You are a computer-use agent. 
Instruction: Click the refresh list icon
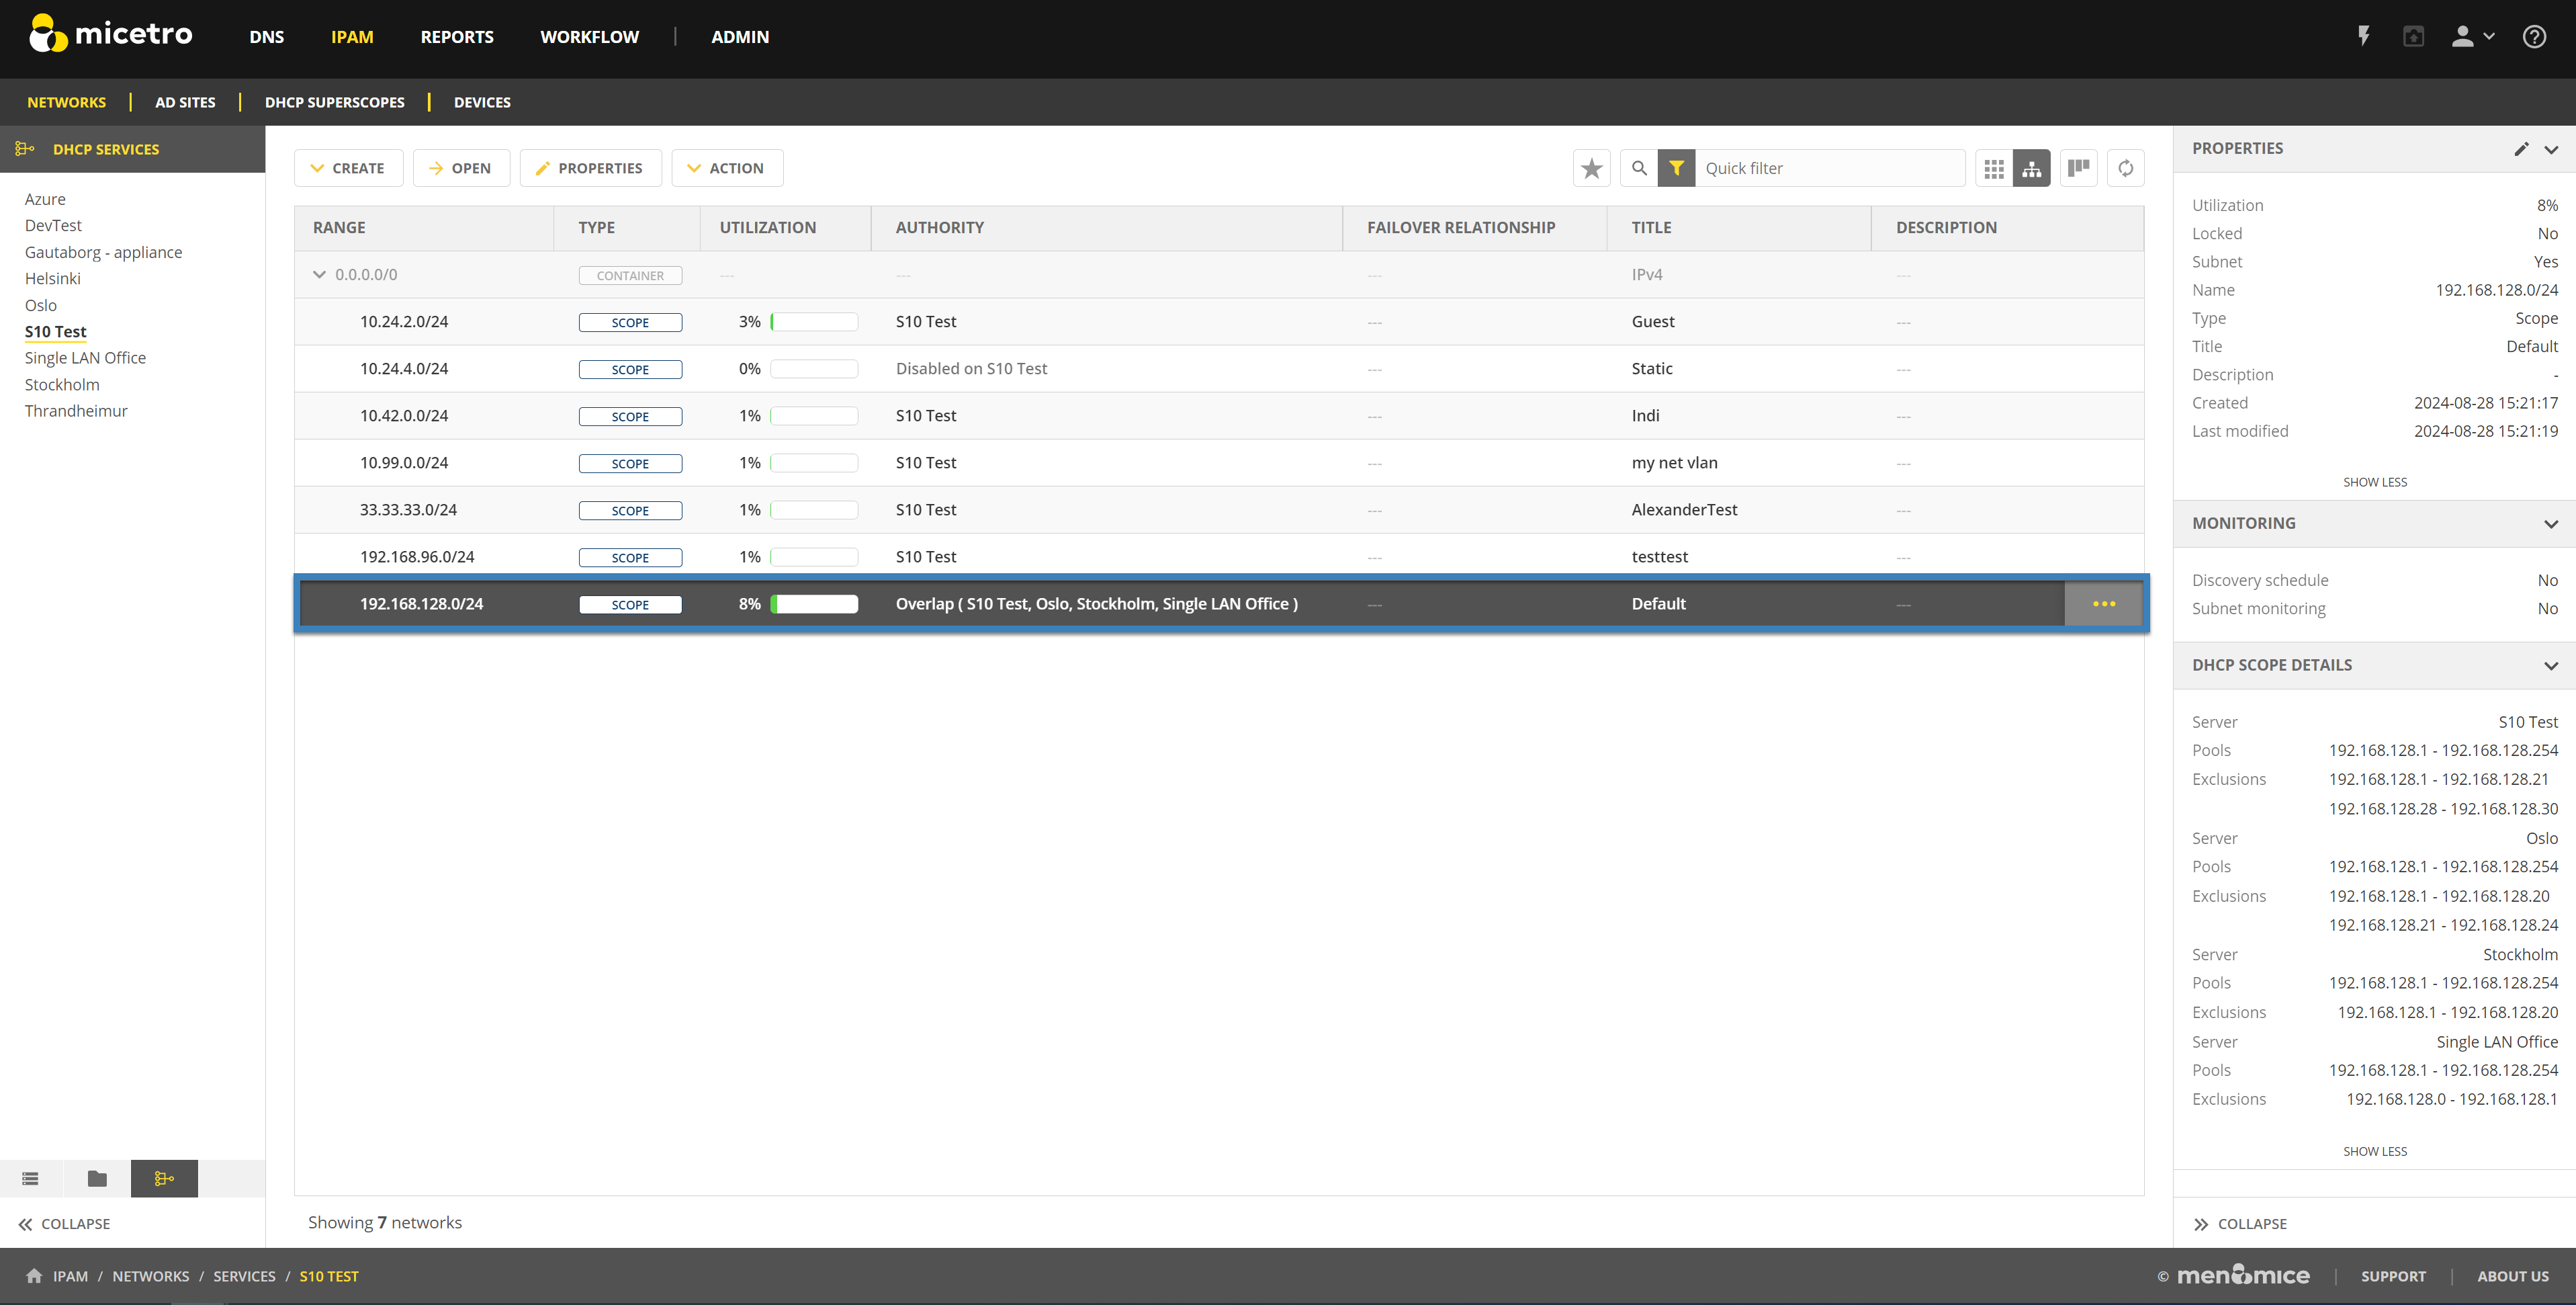tap(2125, 168)
